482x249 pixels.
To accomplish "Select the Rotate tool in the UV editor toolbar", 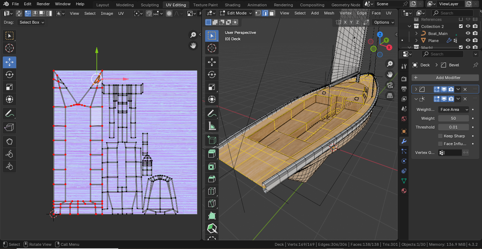I will pos(10,74).
